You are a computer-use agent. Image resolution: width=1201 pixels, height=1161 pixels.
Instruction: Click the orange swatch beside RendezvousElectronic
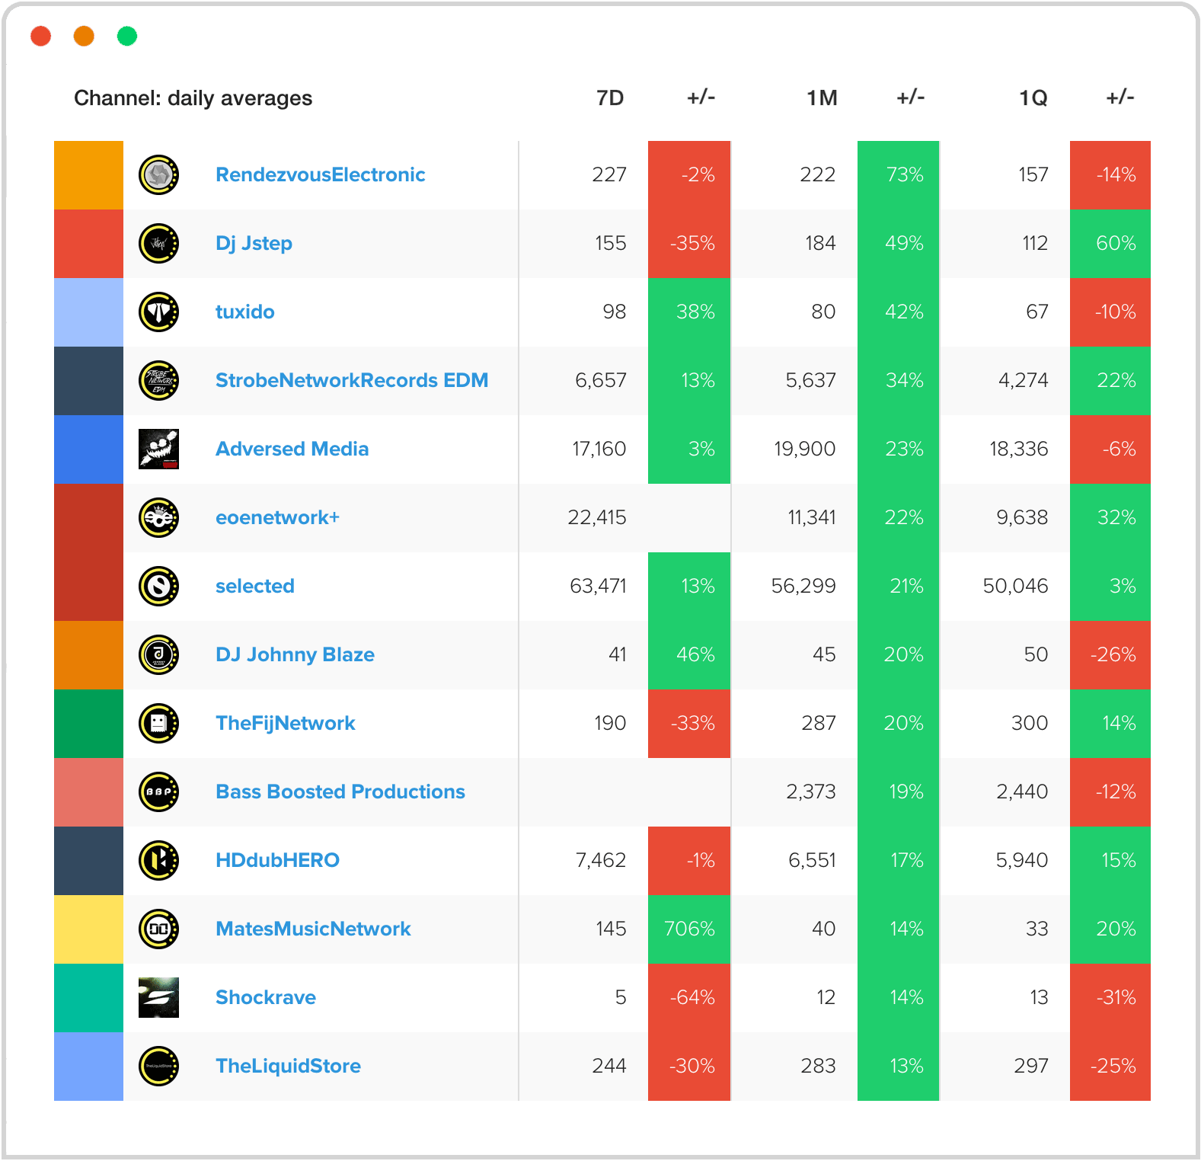pyautogui.click(x=88, y=175)
